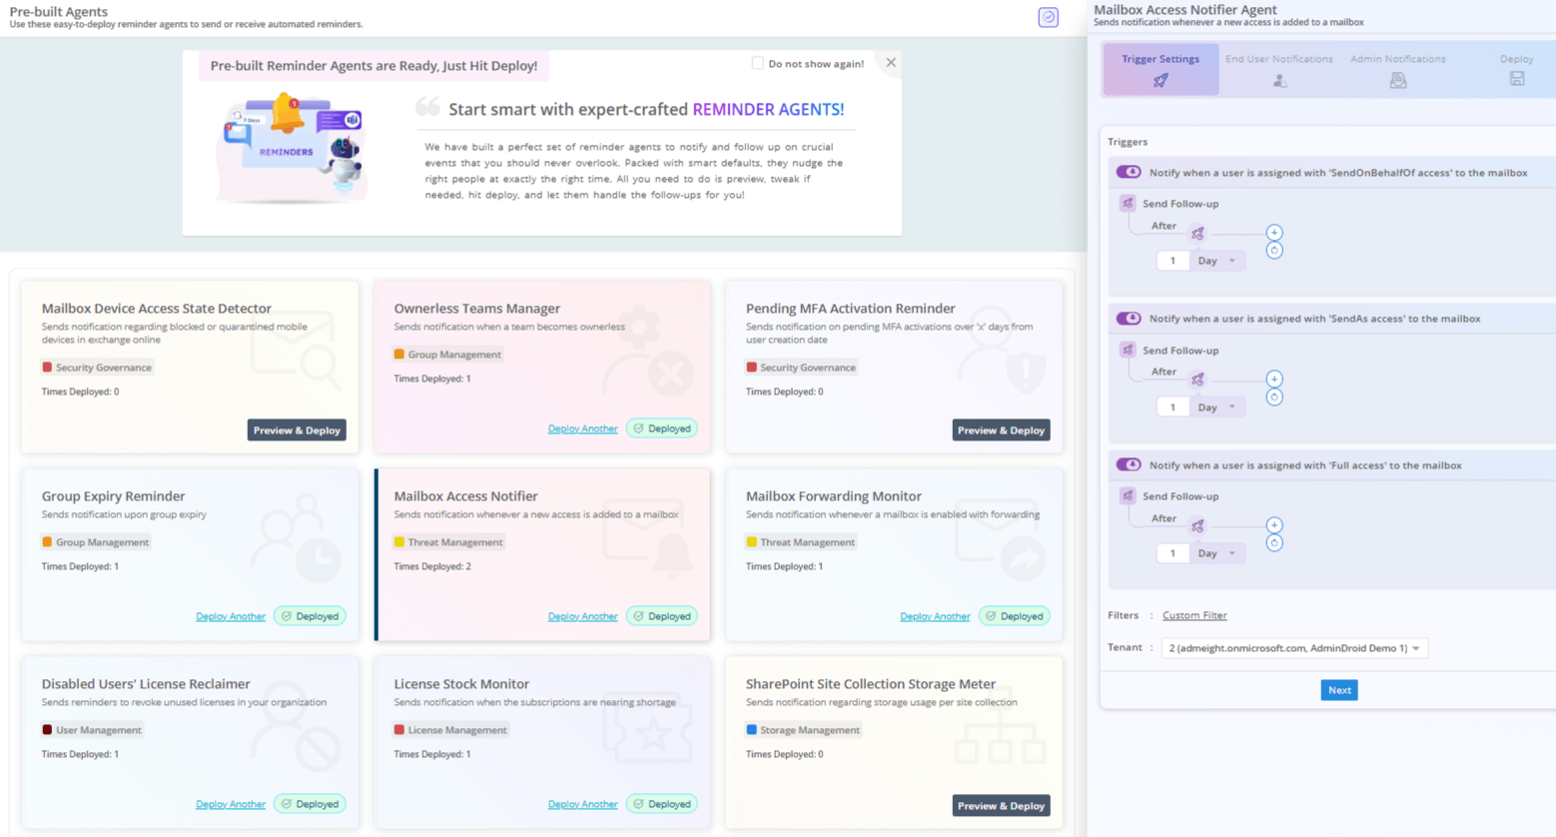Check the 'Do not show again!' checkbox
This screenshot has height=837, width=1556.
point(757,63)
